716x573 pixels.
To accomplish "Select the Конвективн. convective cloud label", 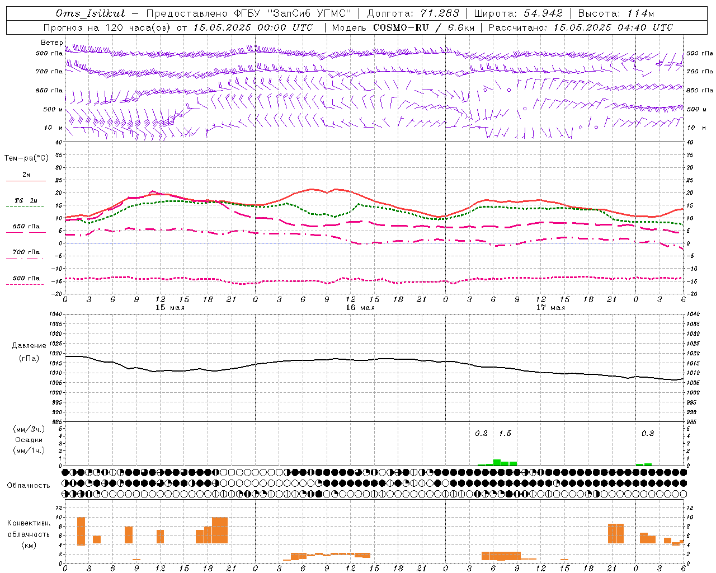I will click(29, 523).
